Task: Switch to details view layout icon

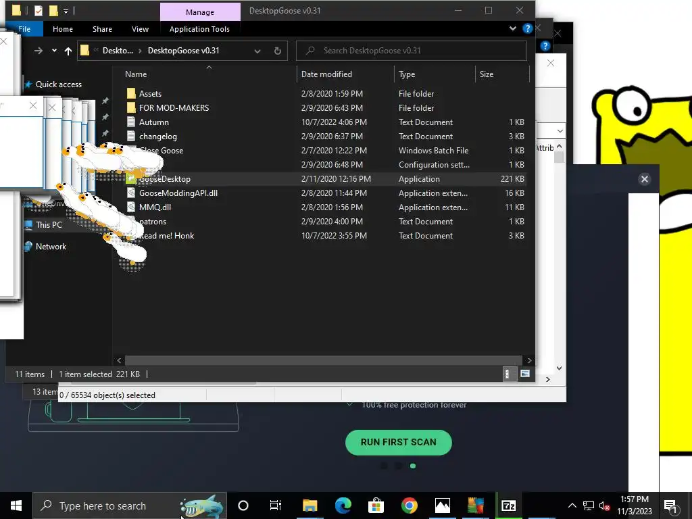Action: point(507,374)
